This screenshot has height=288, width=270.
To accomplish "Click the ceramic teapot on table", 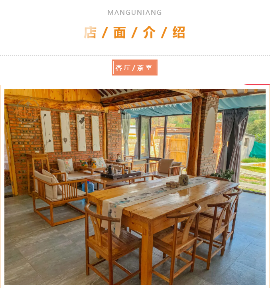I will (x=183, y=177).
